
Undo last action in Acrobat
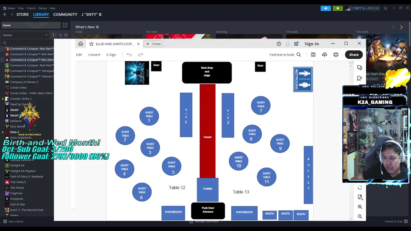coord(129,55)
